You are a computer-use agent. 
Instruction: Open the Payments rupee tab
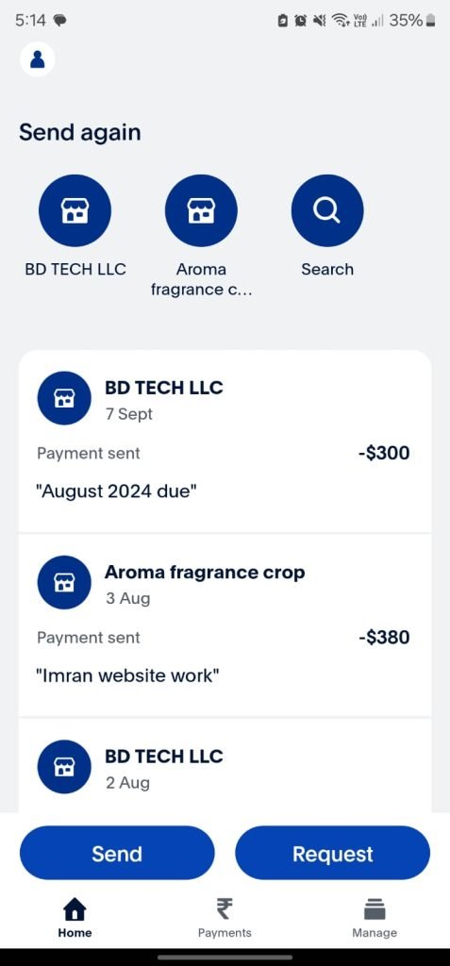[x=225, y=917]
